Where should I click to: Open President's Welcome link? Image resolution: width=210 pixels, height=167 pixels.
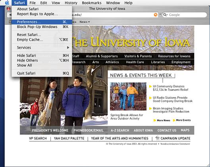click(x=50, y=130)
